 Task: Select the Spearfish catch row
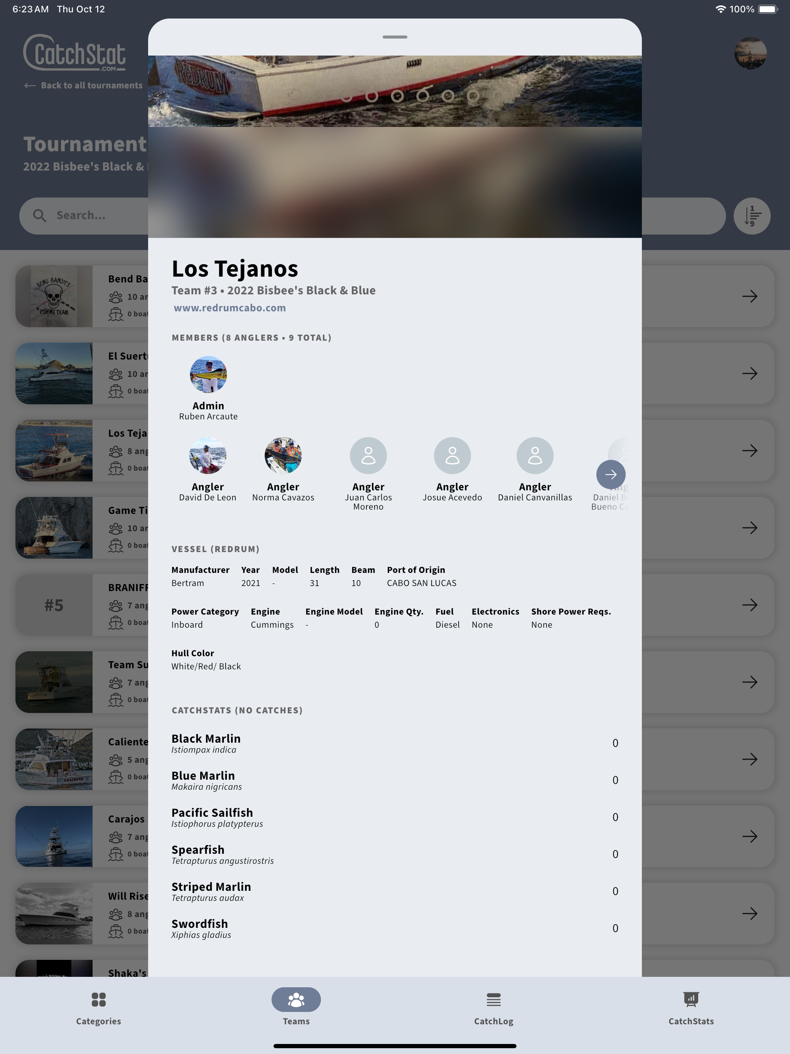(x=395, y=855)
